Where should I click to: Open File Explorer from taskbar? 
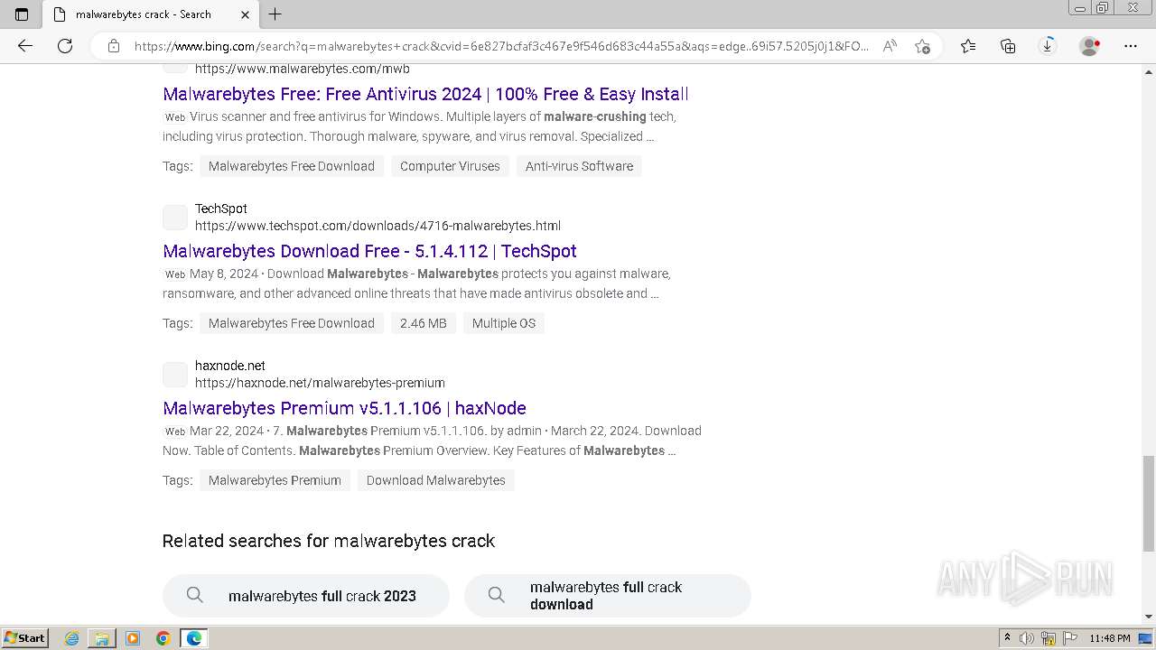(x=102, y=638)
